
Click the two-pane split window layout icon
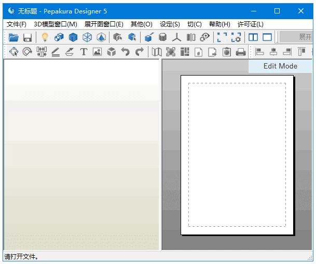pos(253,37)
